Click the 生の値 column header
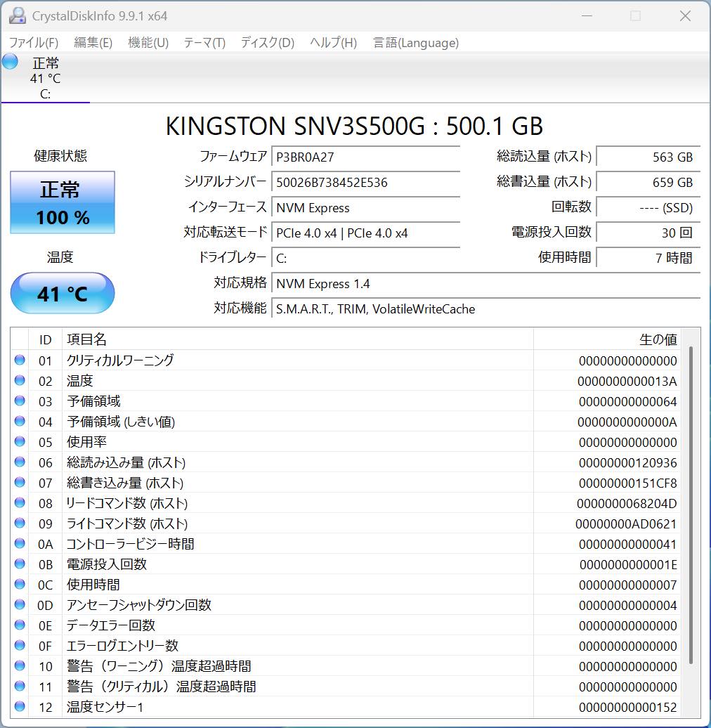This screenshot has height=728, width=711. 607,339
